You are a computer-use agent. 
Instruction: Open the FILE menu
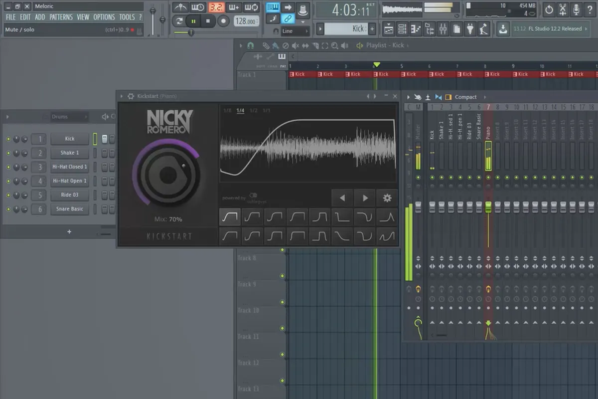[10, 17]
